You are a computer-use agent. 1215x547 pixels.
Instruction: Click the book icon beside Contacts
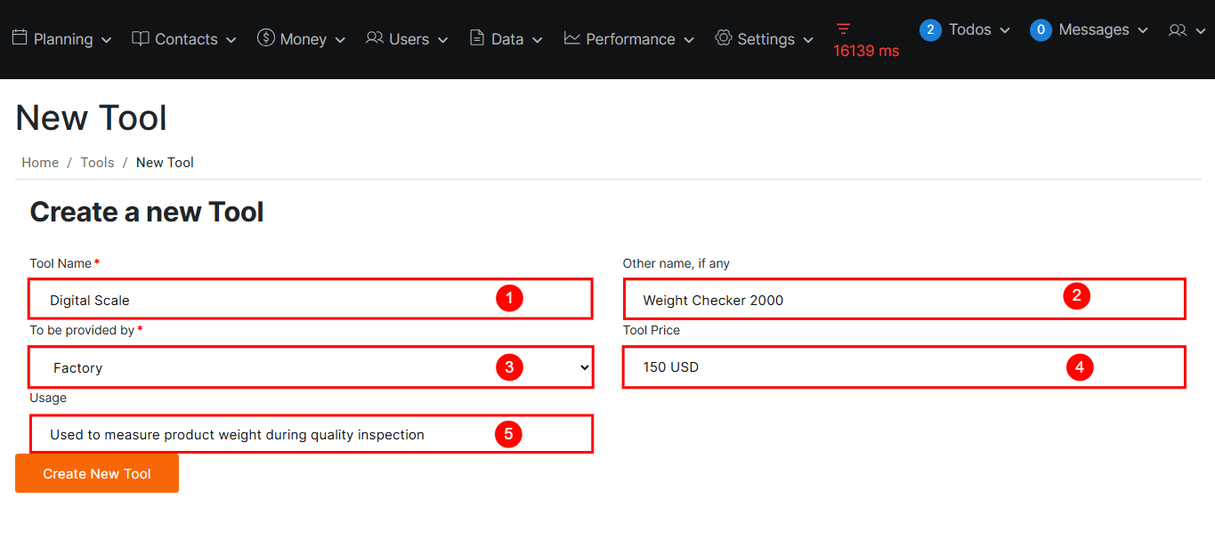[141, 38]
